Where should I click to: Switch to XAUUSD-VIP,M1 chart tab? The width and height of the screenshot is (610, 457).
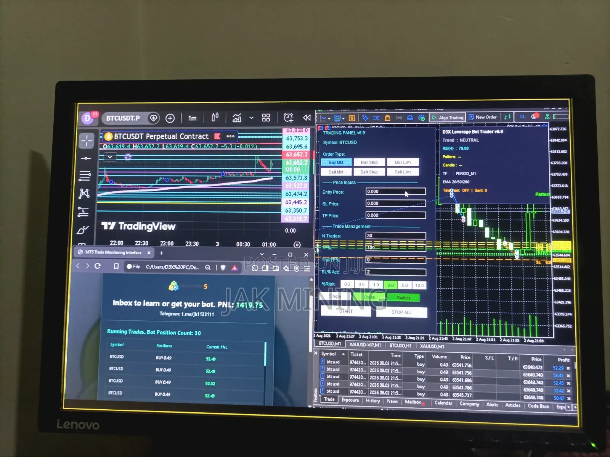[x=365, y=345]
